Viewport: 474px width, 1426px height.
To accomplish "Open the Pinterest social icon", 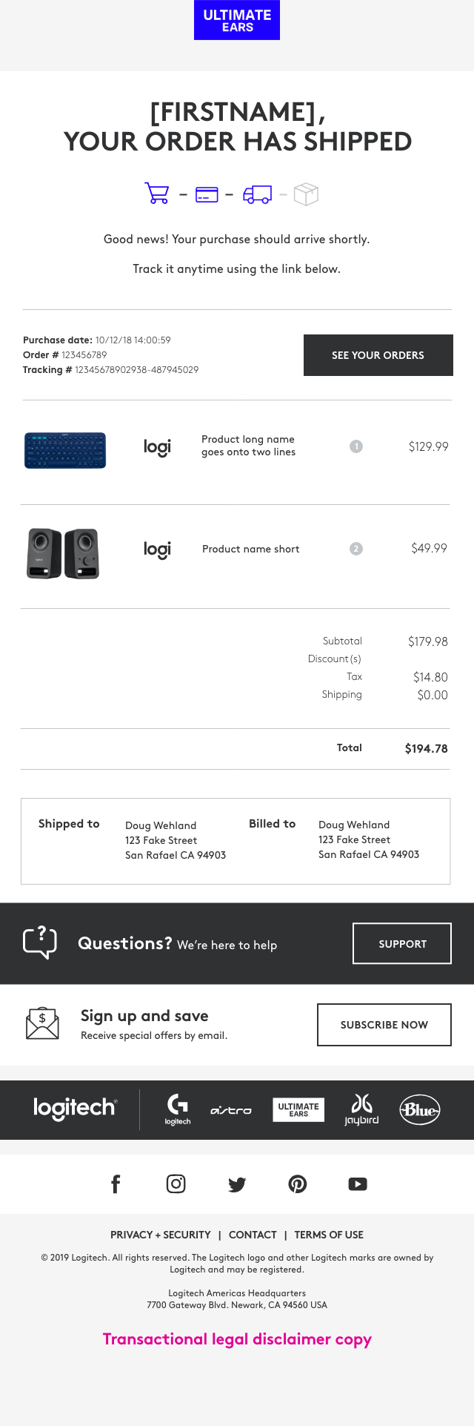I will (298, 1184).
